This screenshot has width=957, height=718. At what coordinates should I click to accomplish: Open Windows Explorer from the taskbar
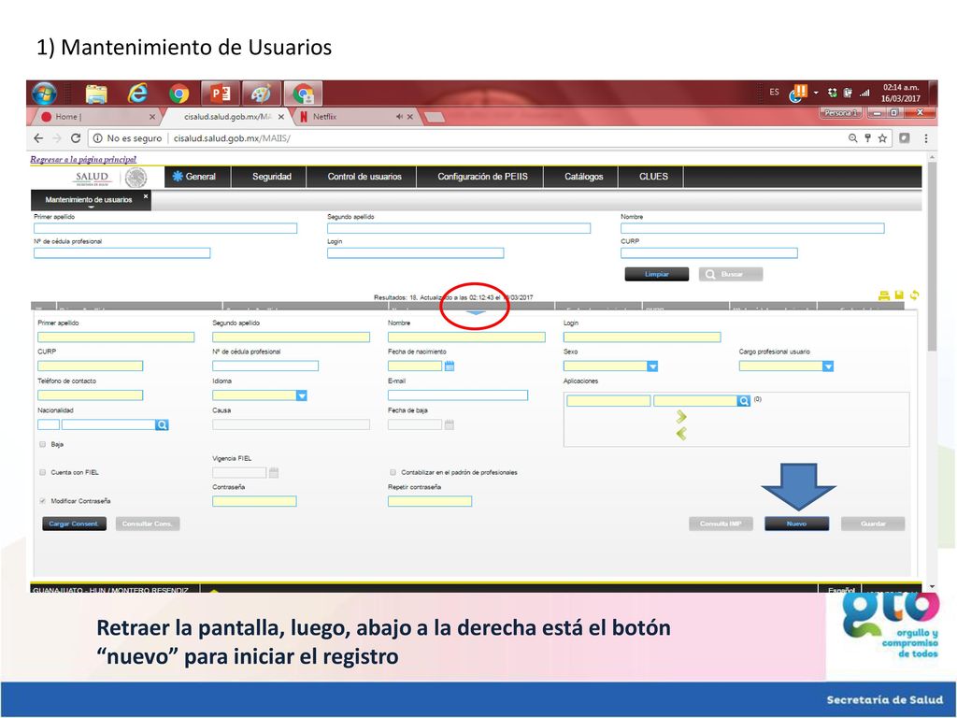tap(96, 93)
